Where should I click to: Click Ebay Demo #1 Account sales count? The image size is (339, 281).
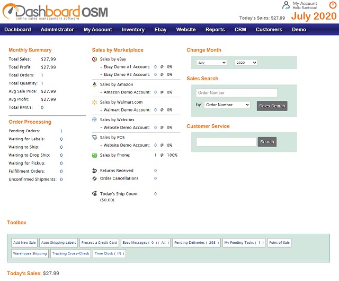(155, 67)
